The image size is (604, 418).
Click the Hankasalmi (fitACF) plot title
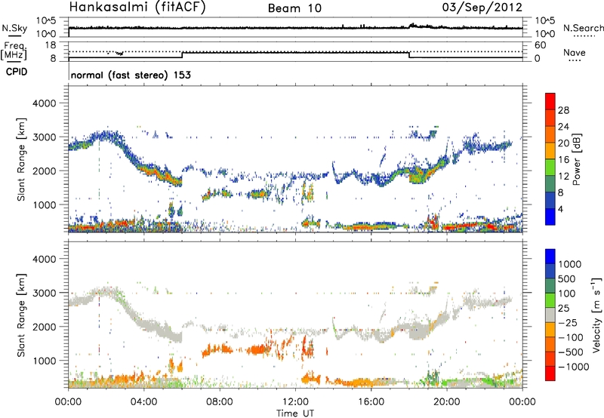coord(137,7)
